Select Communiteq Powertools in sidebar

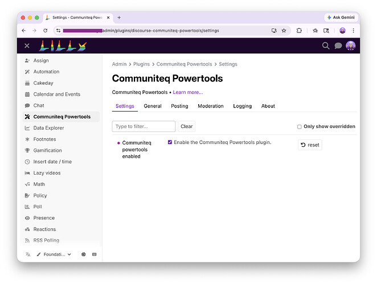click(61, 117)
